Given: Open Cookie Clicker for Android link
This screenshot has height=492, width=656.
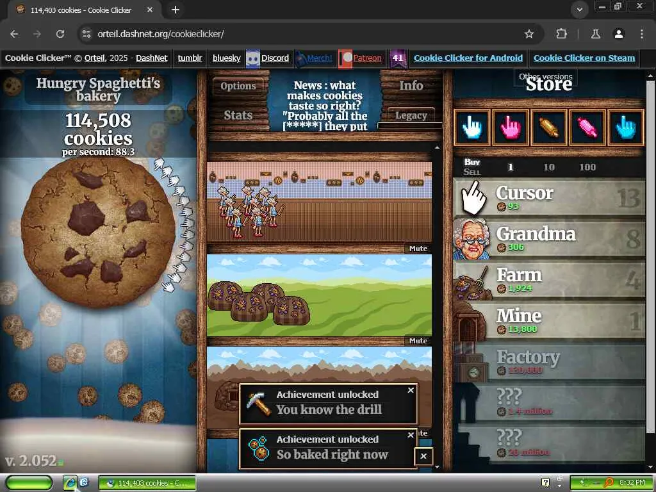Looking at the screenshot, I should (x=468, y=58).
